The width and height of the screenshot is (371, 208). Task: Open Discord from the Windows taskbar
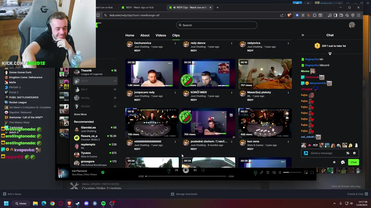[86, 203]
